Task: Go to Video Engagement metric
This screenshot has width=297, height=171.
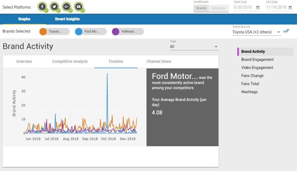Action: coord(257,68)
